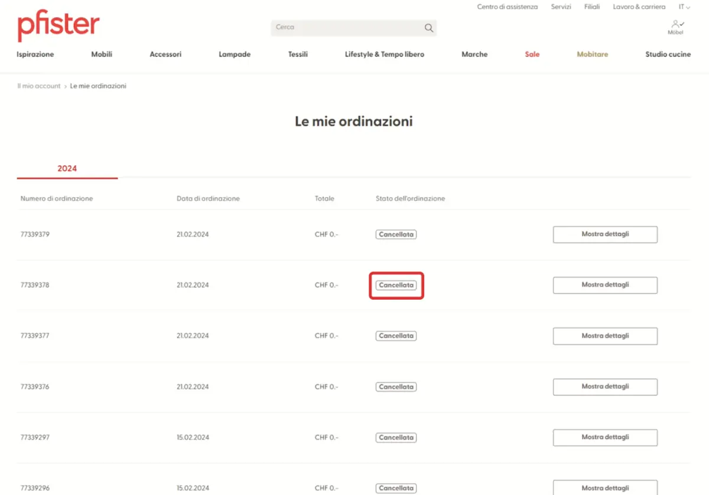Open the Filiali link
The height and width of the screenshot is (495, 709).
(x=592, y=7)
